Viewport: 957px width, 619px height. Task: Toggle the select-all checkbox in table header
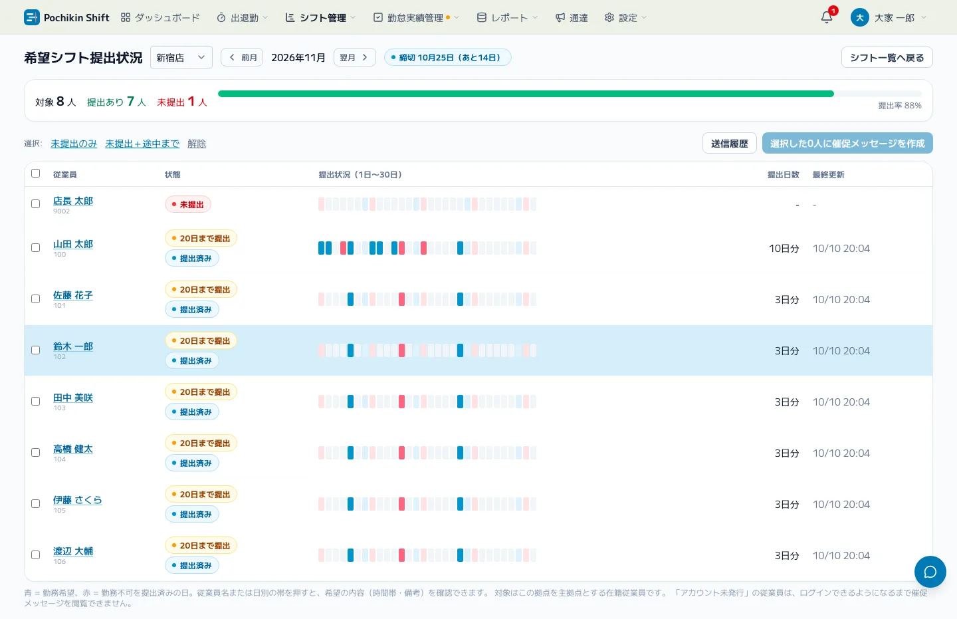36,174
